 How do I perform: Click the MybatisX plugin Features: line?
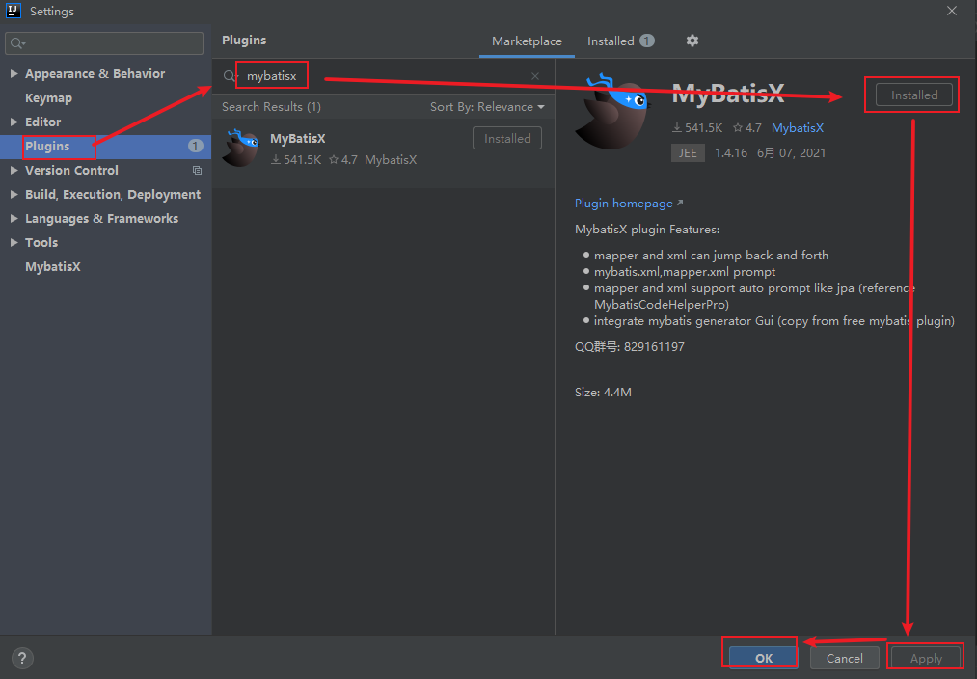click(x=647, y=230)
